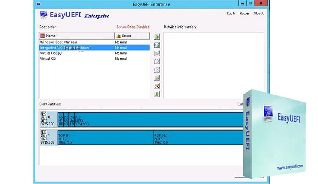The image size is (318, 184).
Task: Click Normal status of Virtual CD
Action: (121, 59)
